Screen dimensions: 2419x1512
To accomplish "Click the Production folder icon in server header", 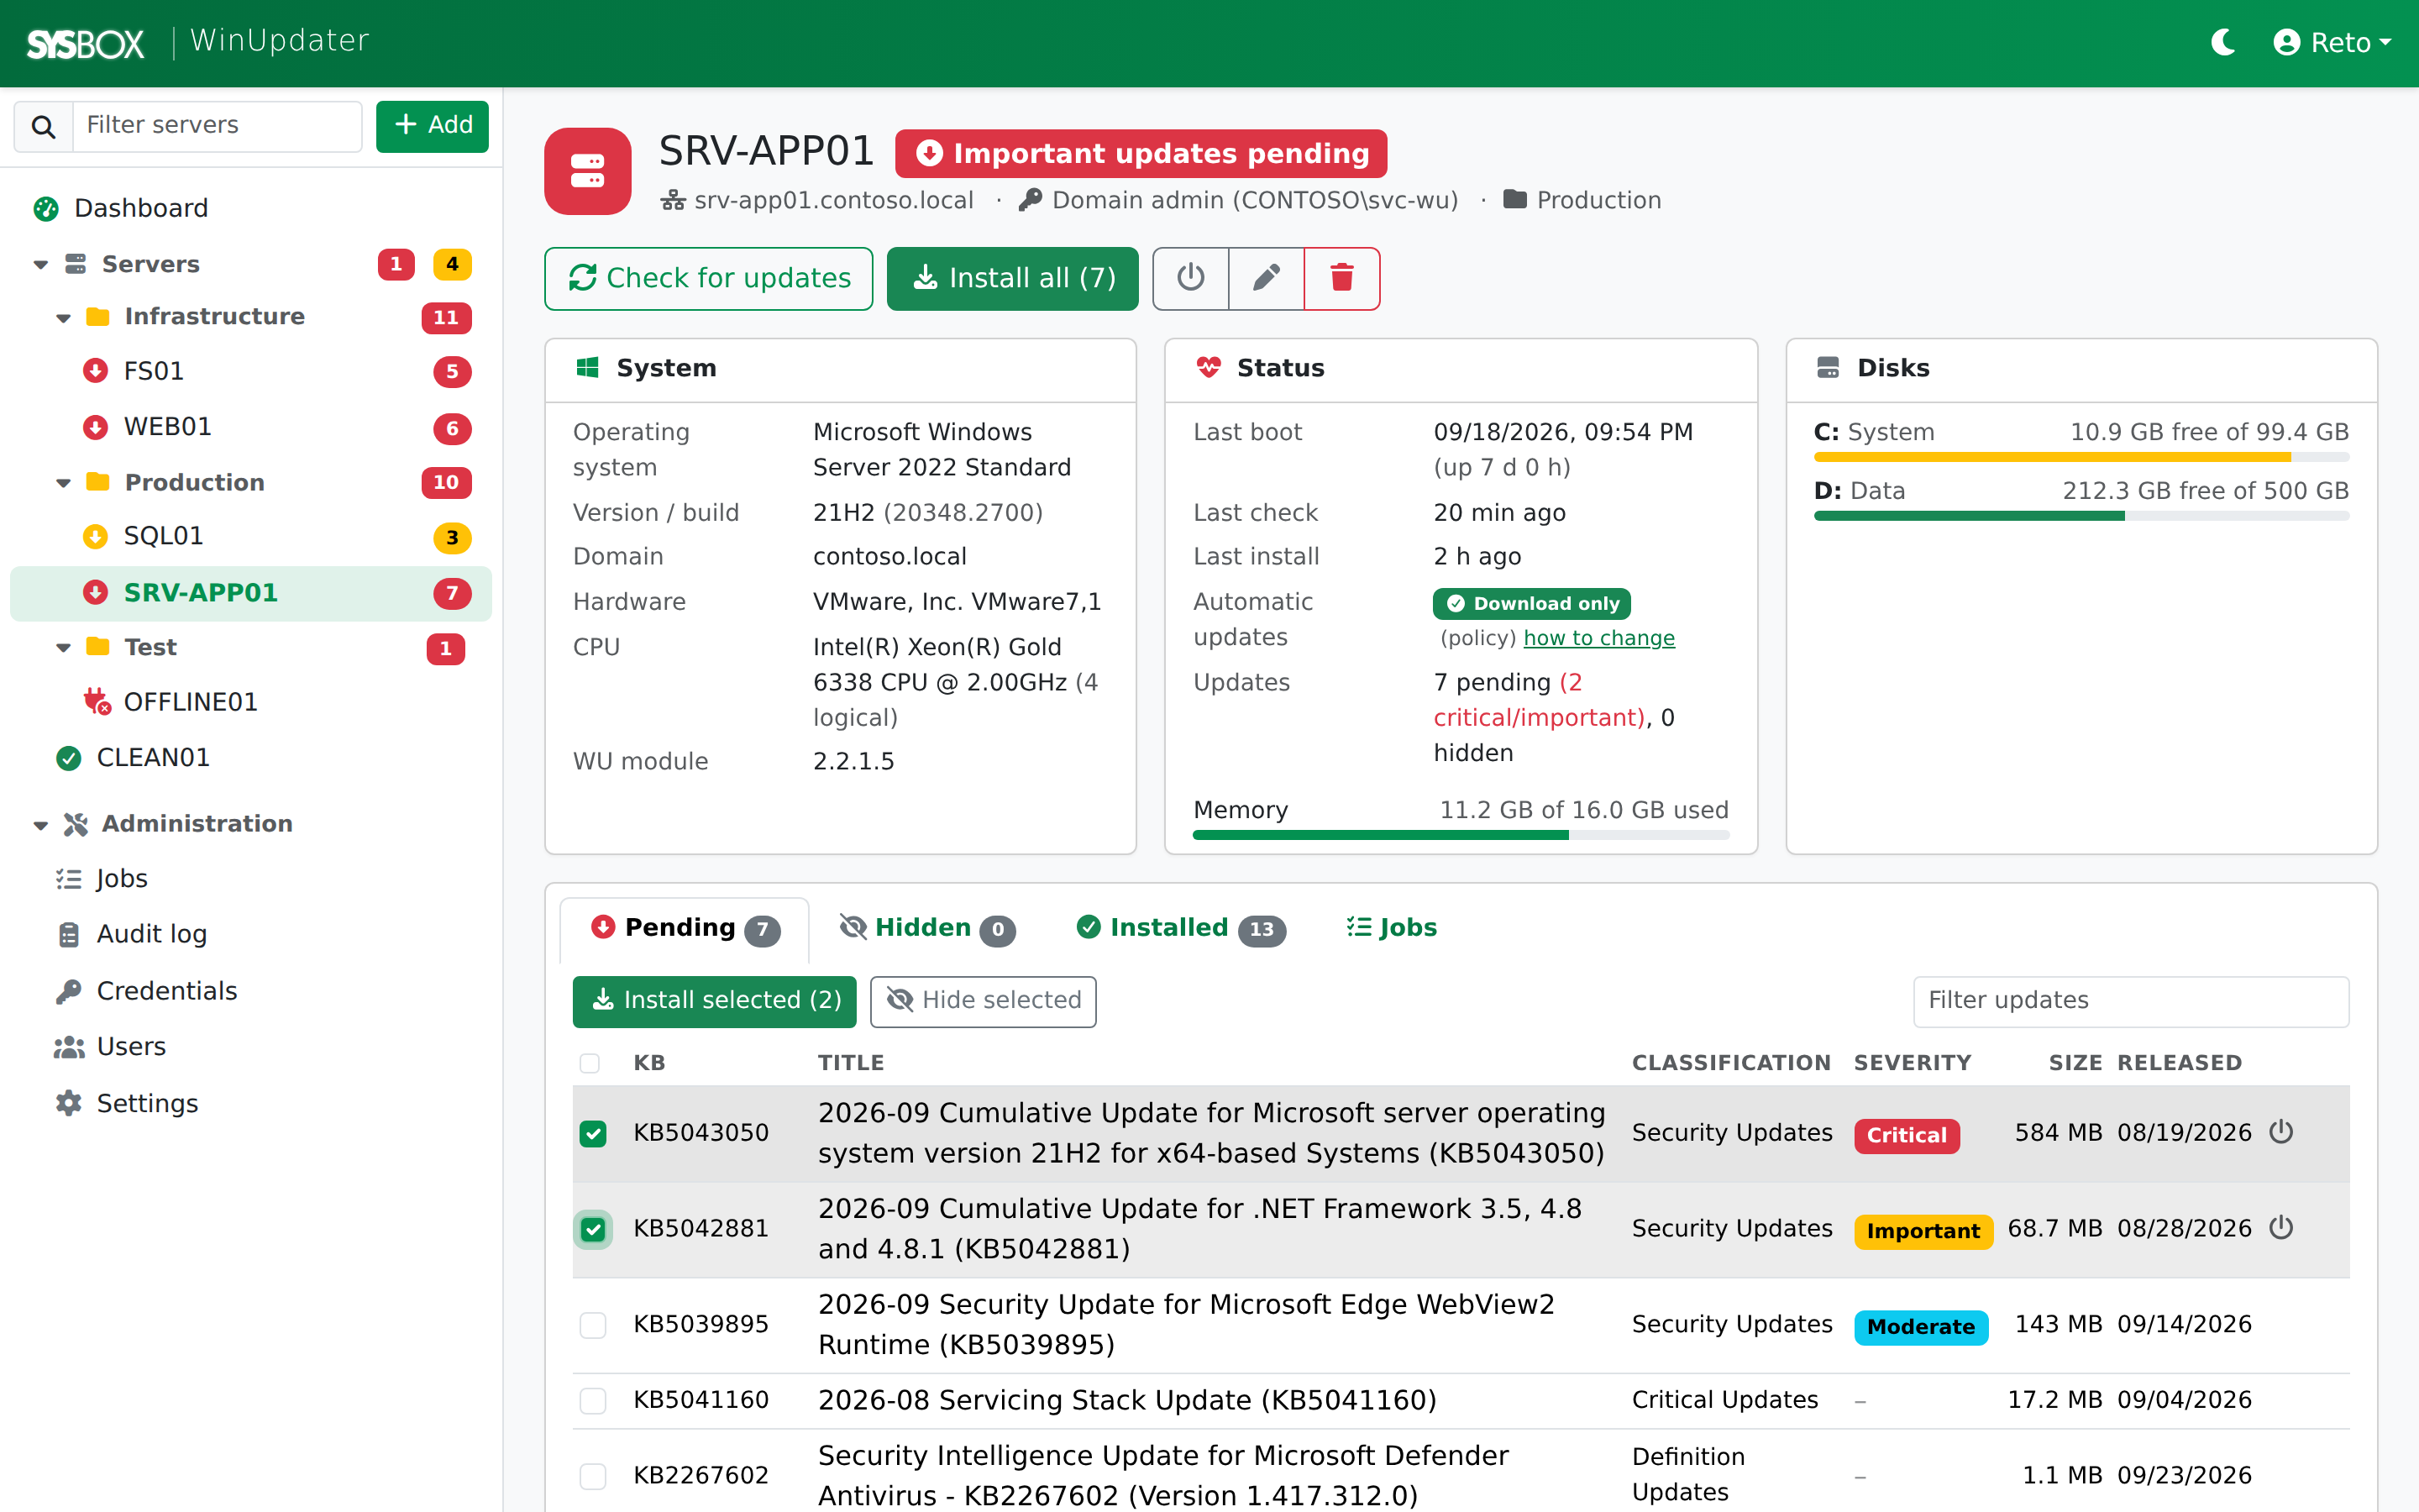I will point(1515,200).
